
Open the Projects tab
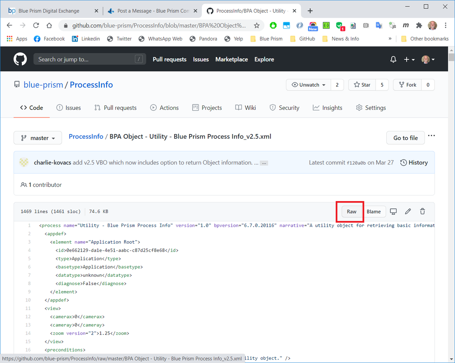click(207, 108)
